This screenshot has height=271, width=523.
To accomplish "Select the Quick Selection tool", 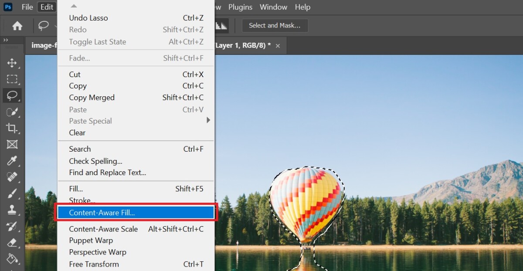I will coord(12,112).
